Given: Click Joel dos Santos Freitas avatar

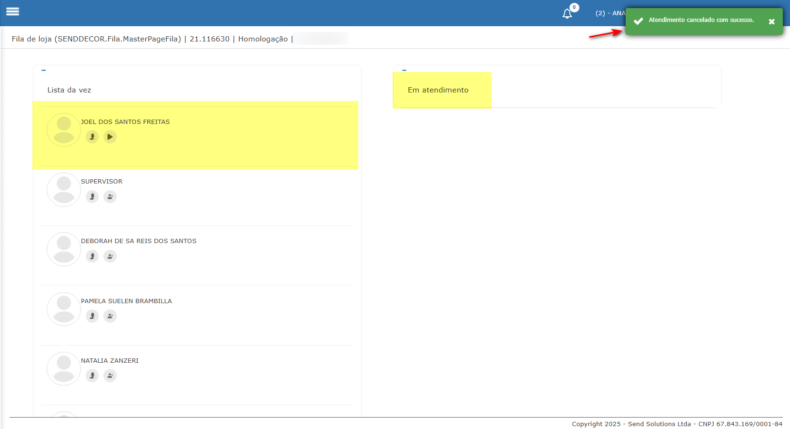Looking at the screenshot, I should (x=64, y=130).
